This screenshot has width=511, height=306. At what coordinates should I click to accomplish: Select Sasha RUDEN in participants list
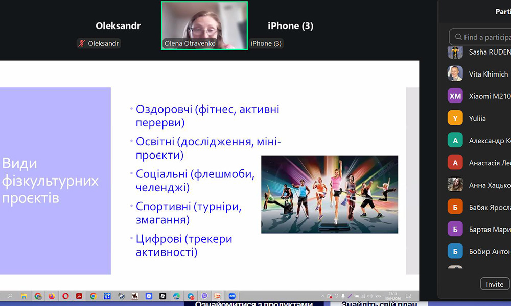479,52
